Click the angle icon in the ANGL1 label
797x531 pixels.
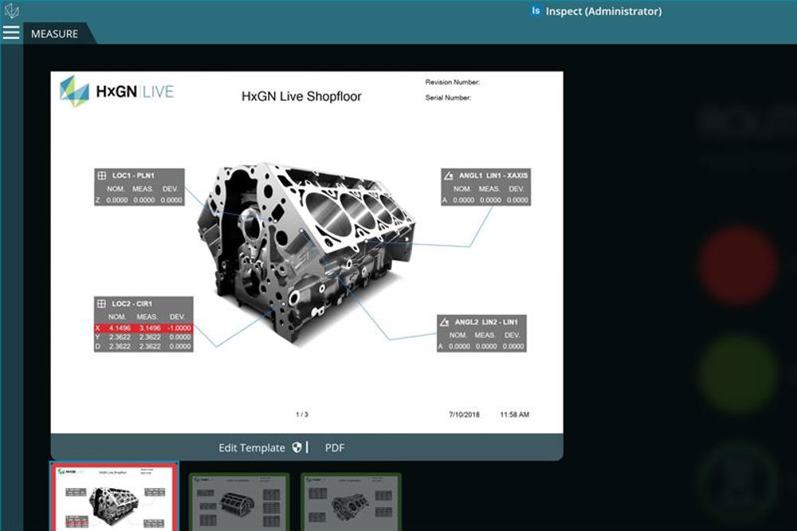(x=449, y=176)
